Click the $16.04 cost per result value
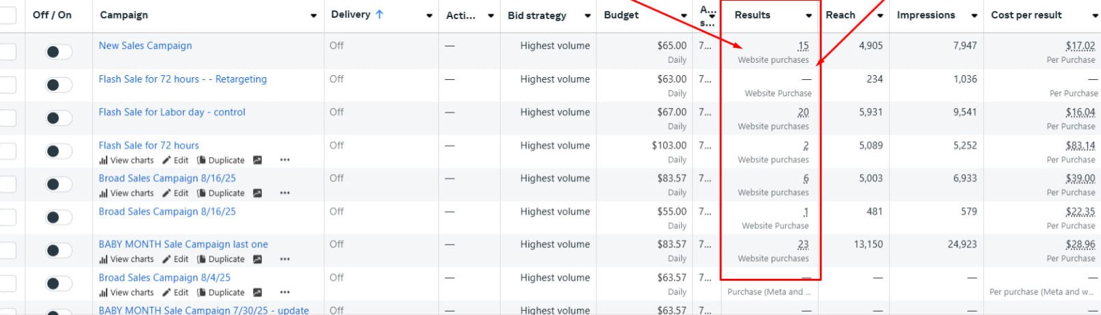The width and height of the screenshot is (1101, 315). coord(1080,112)
